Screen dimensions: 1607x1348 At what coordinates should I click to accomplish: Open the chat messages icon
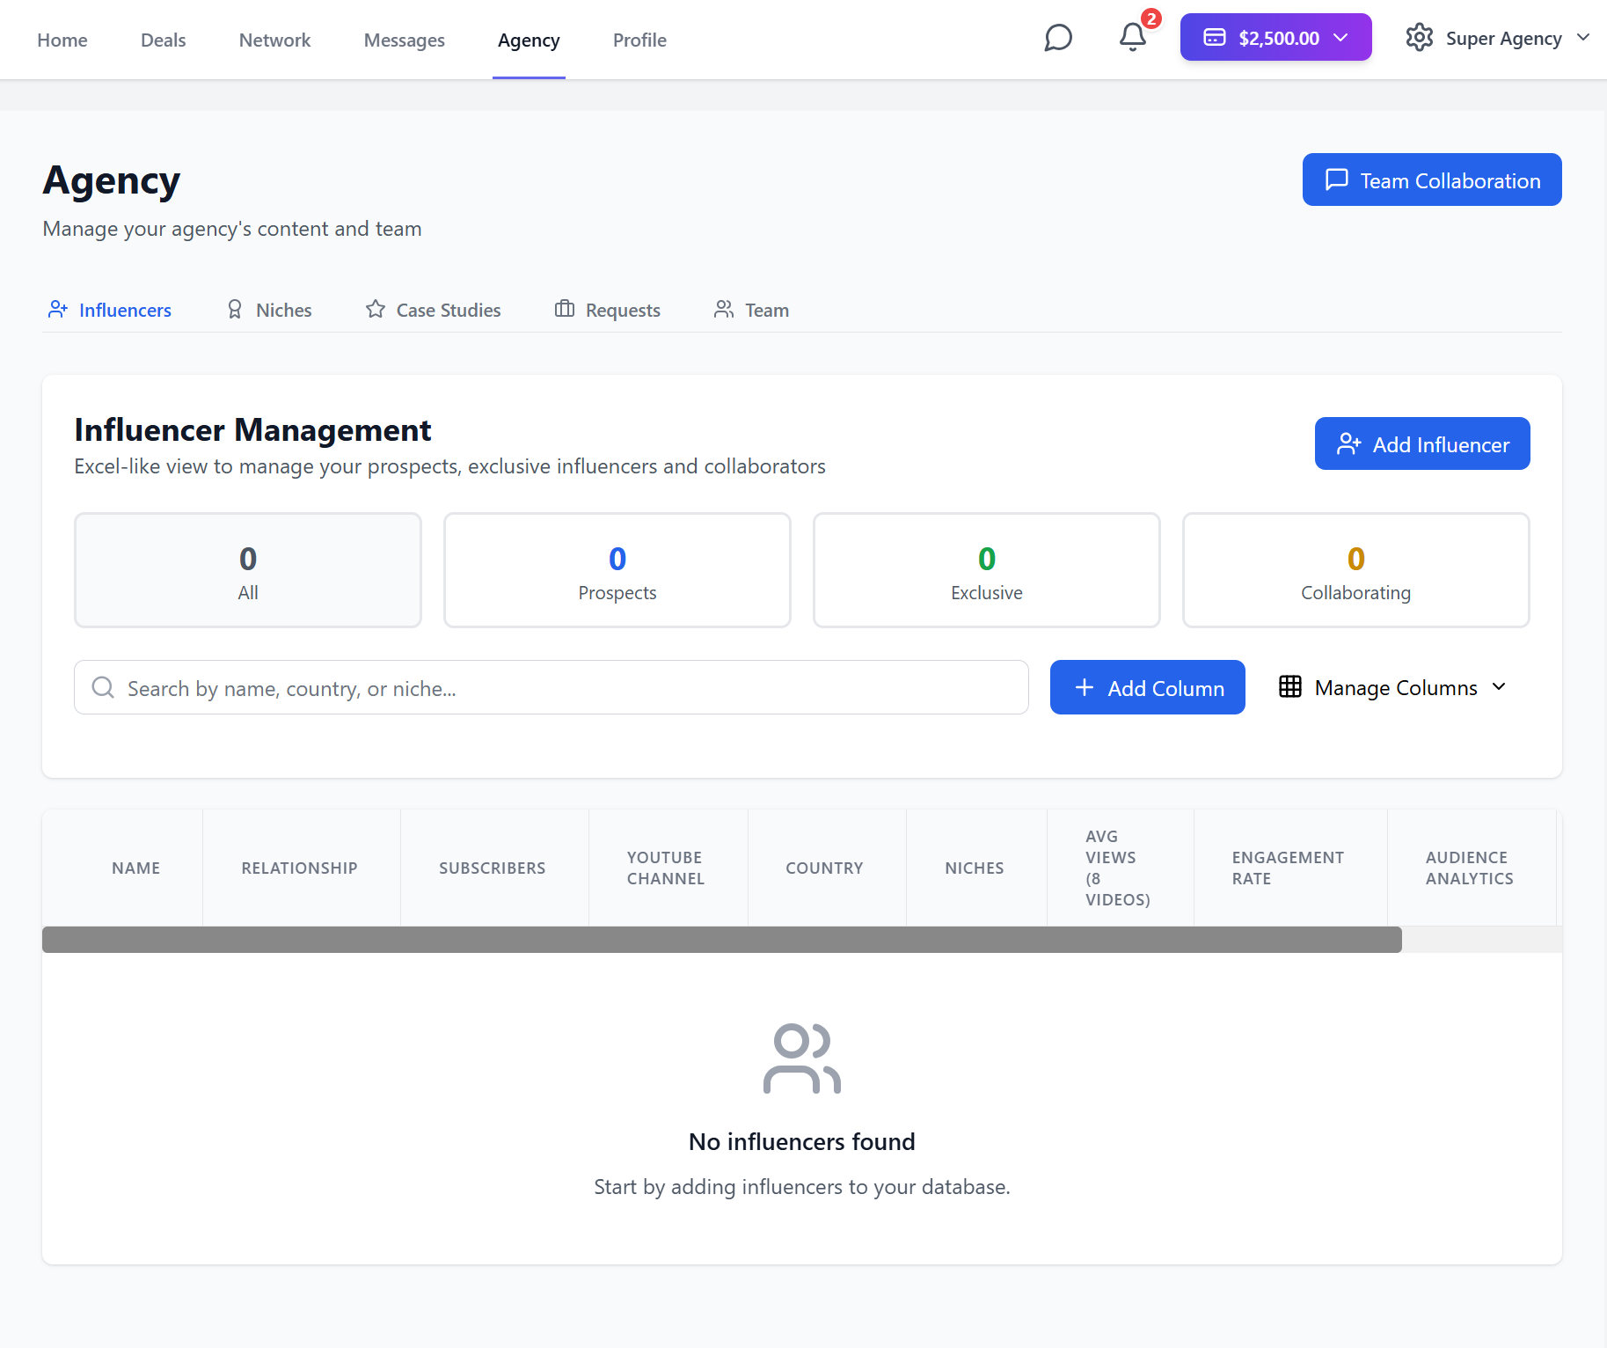1058,38
